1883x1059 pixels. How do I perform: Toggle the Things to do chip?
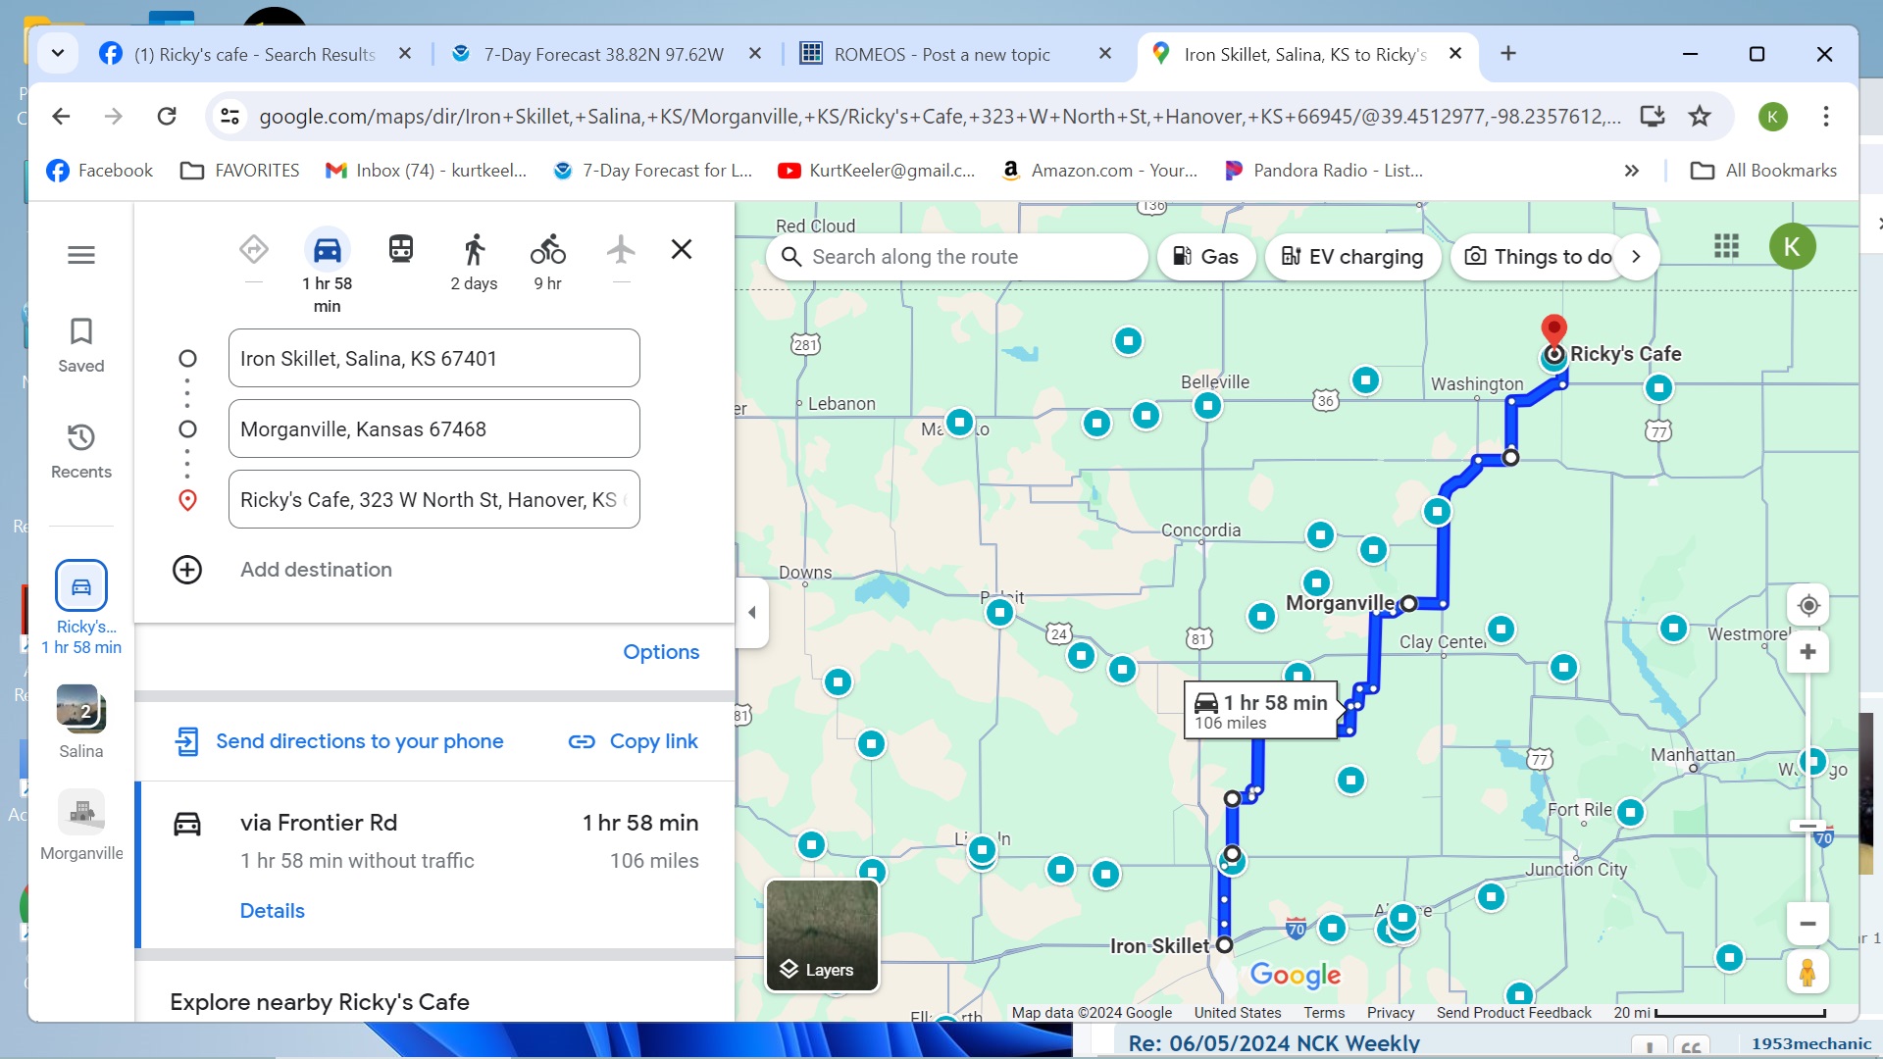coord(1538,257)
